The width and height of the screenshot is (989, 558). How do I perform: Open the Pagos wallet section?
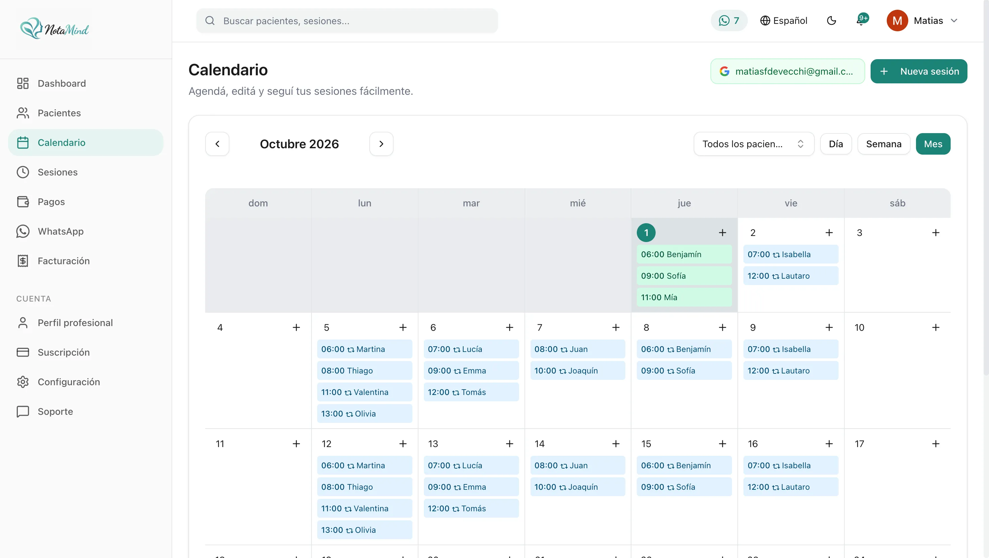point(86,201)
